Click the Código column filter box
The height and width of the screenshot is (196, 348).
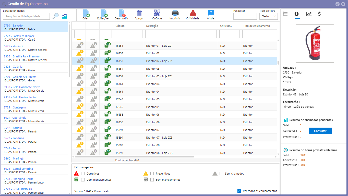click(x=128, y=34)
